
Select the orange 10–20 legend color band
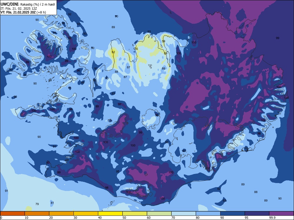pyautogui.click(x=37, y=214)
